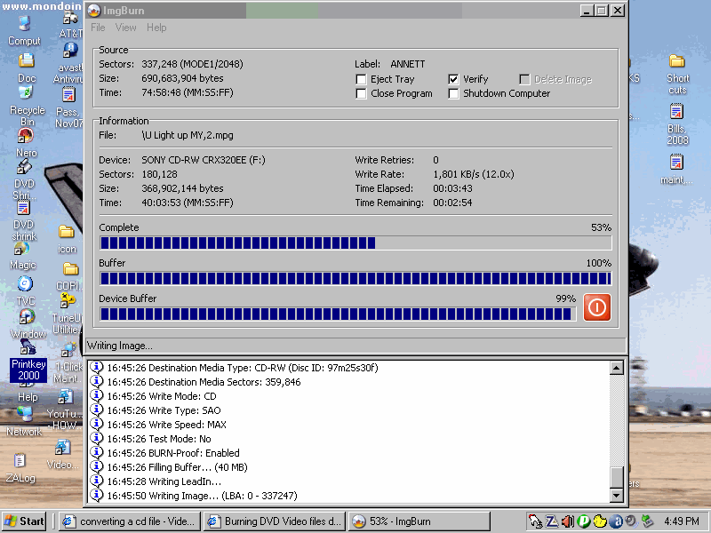
Task: Select the Pass Nov07 document icon
Action: [x=69, y=107]
